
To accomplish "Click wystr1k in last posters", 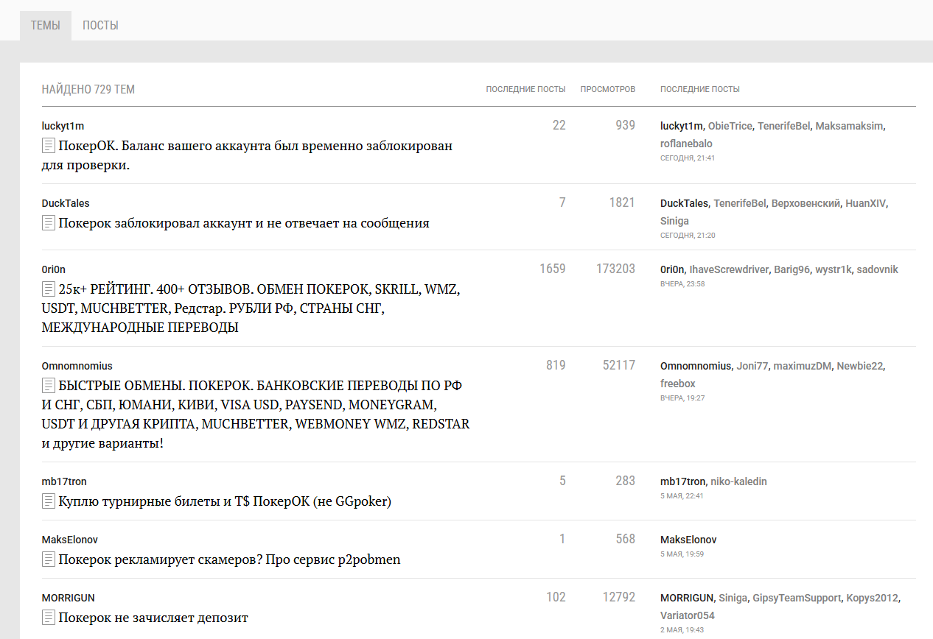I will (833, 269).
